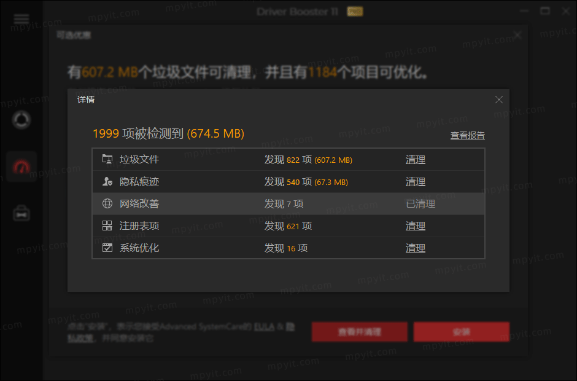Select the circular scan icon in the sidebar
The width and height of the screenshot is (577, 381).
pos(21,120)
